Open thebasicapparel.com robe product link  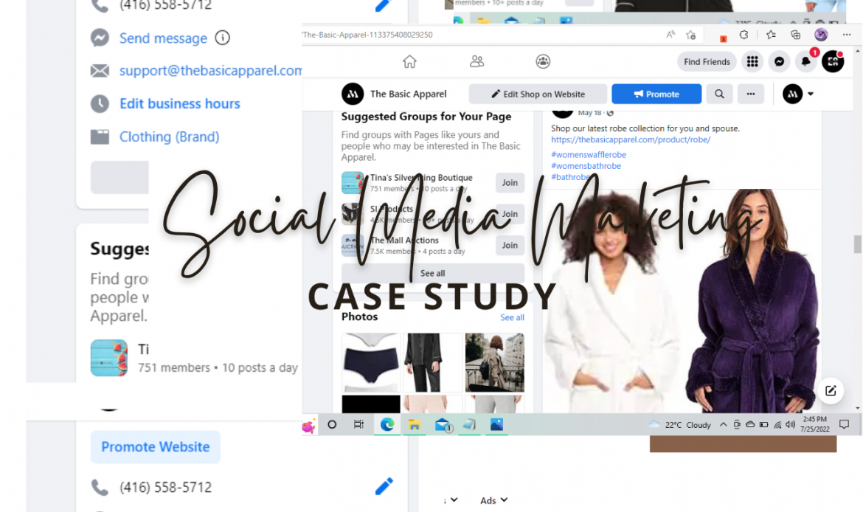click(631, 140)
